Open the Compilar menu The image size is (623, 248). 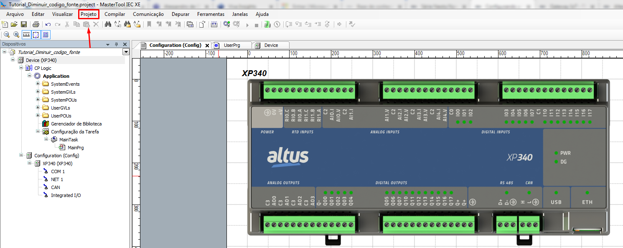point(115,14)
